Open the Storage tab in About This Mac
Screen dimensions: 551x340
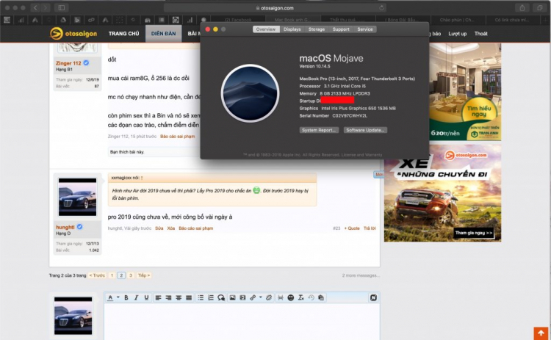pyautogui.click(x=317, y=29)
